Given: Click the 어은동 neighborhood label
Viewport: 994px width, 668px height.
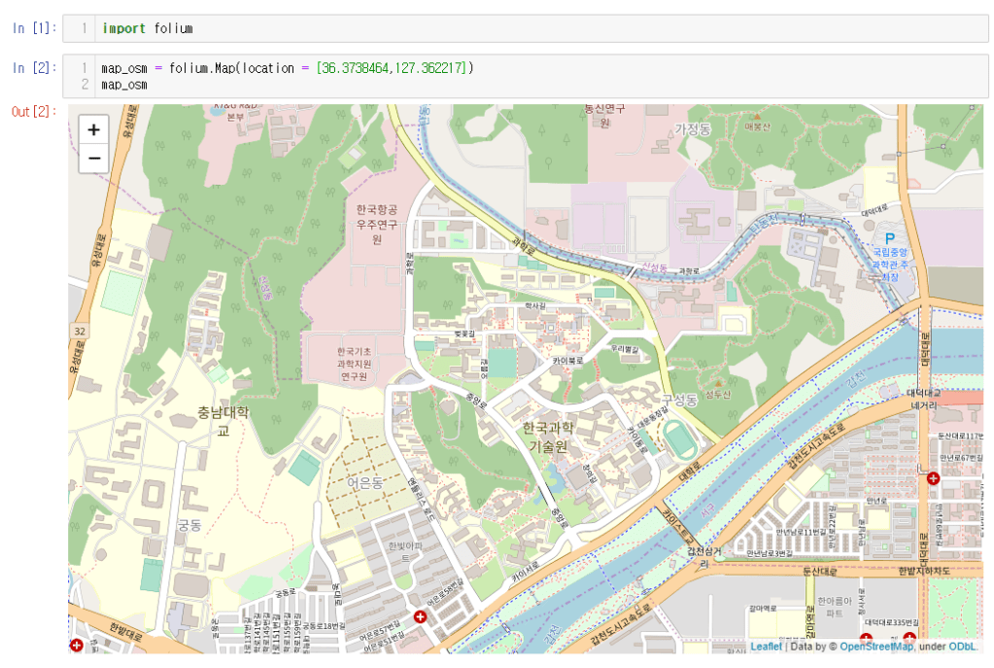Looking at the screenshot, I should [x=364, y=482].
